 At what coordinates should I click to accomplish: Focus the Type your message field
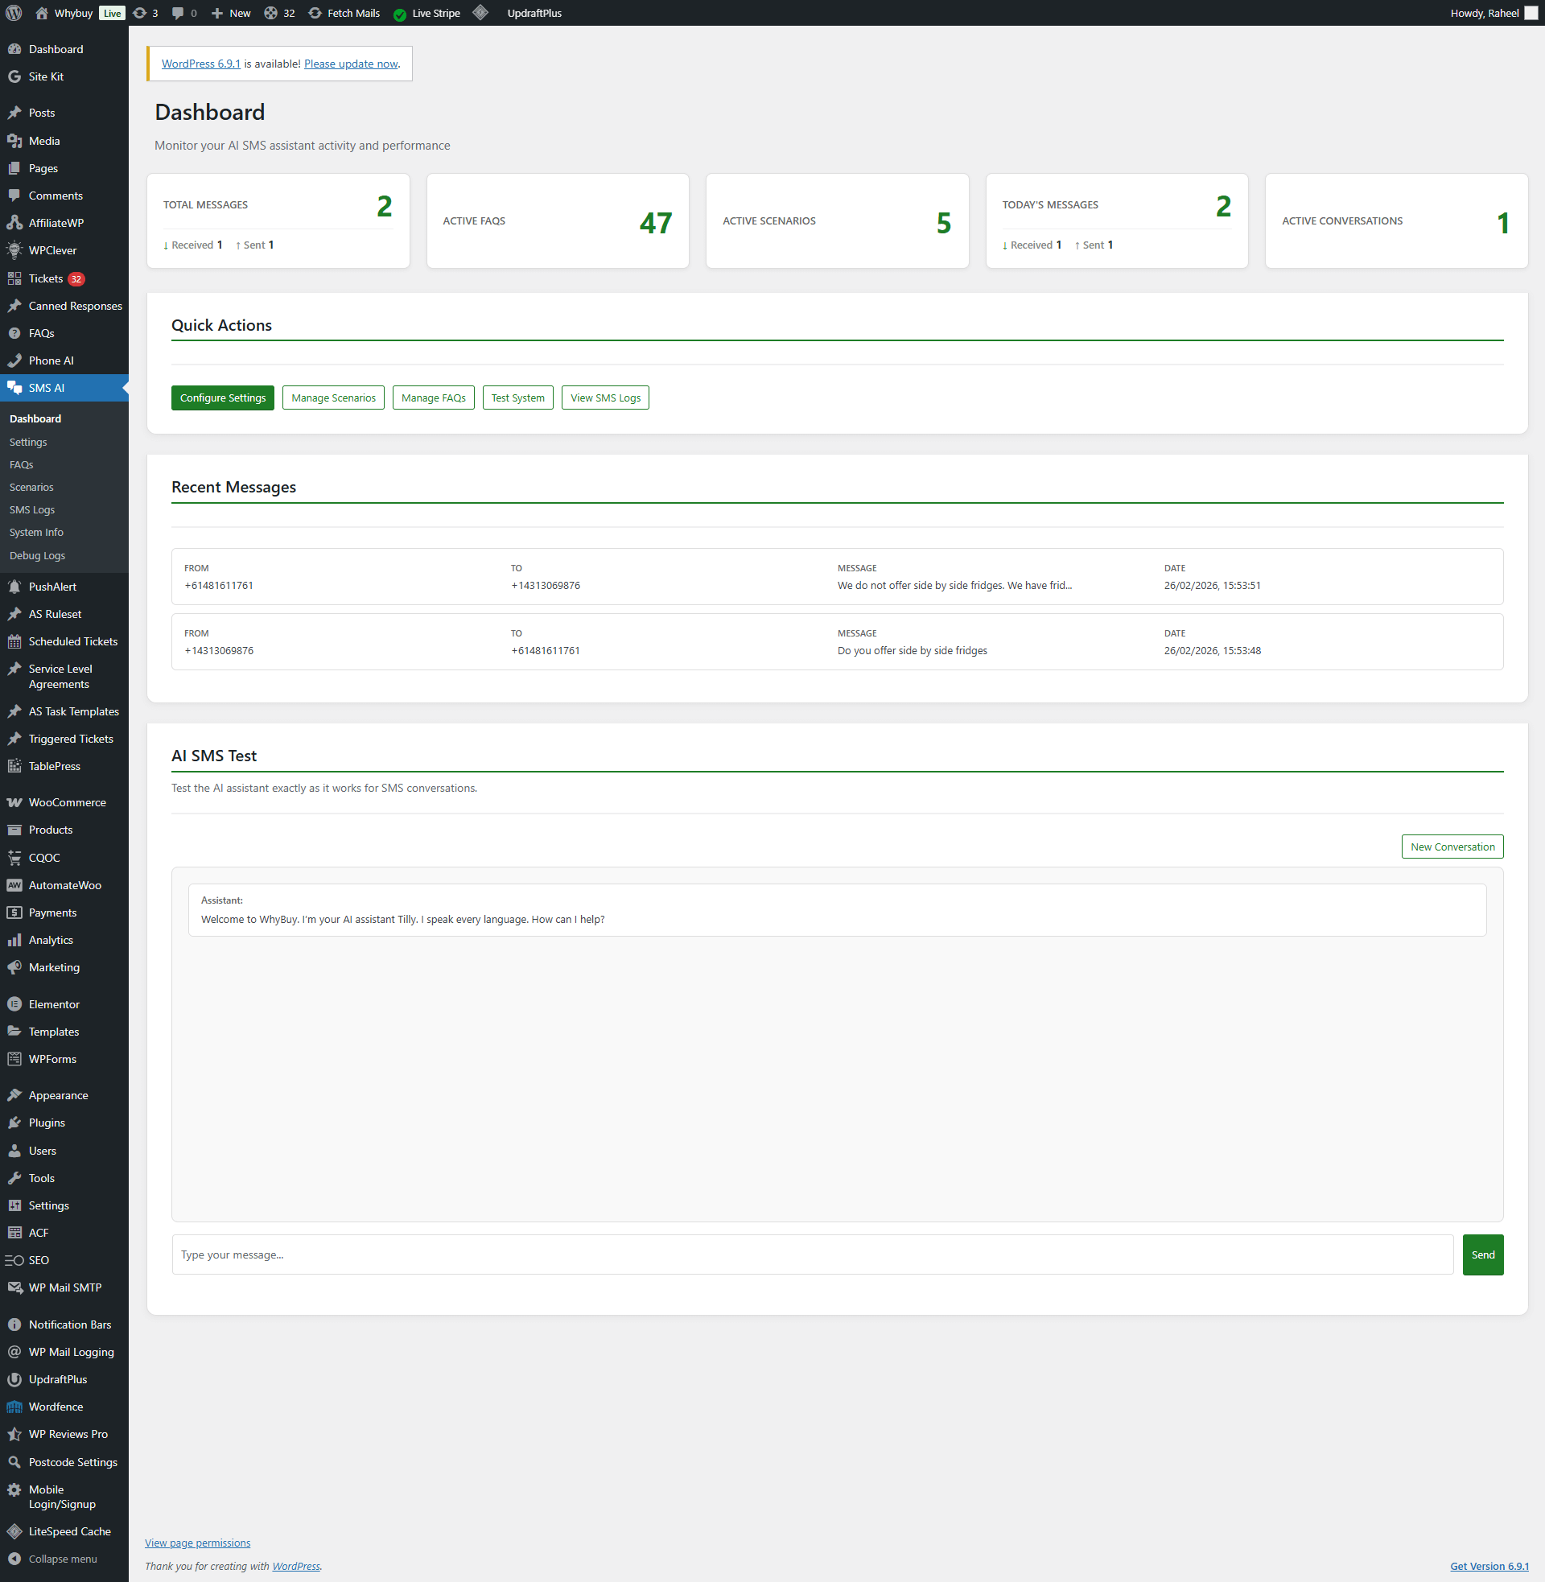[x=811, y=1254]
